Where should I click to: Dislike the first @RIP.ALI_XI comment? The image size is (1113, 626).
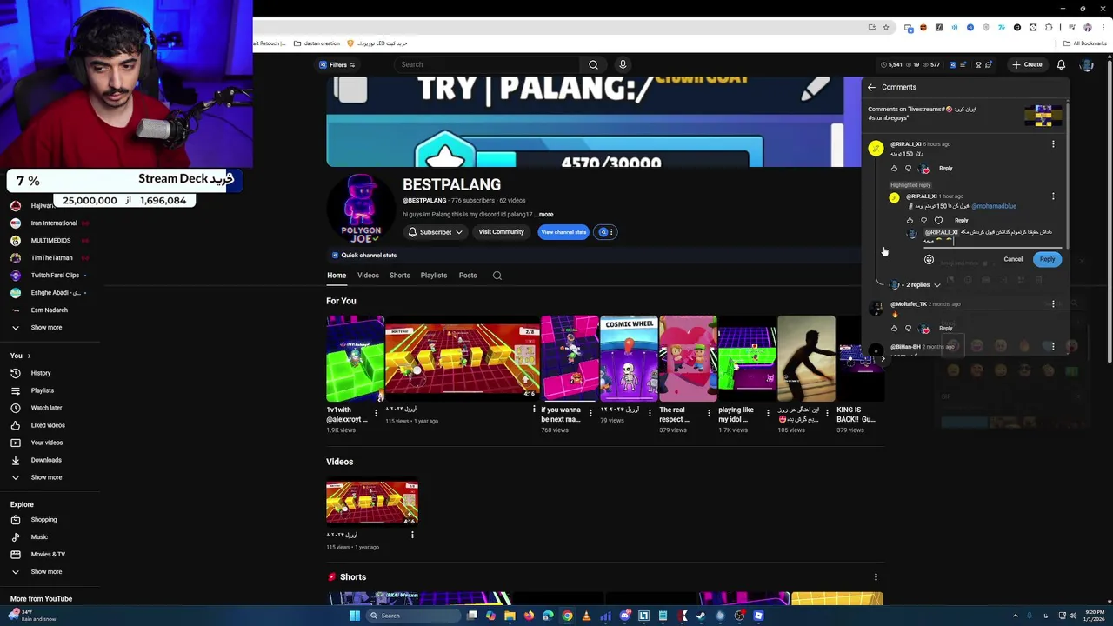pos(909,168)
